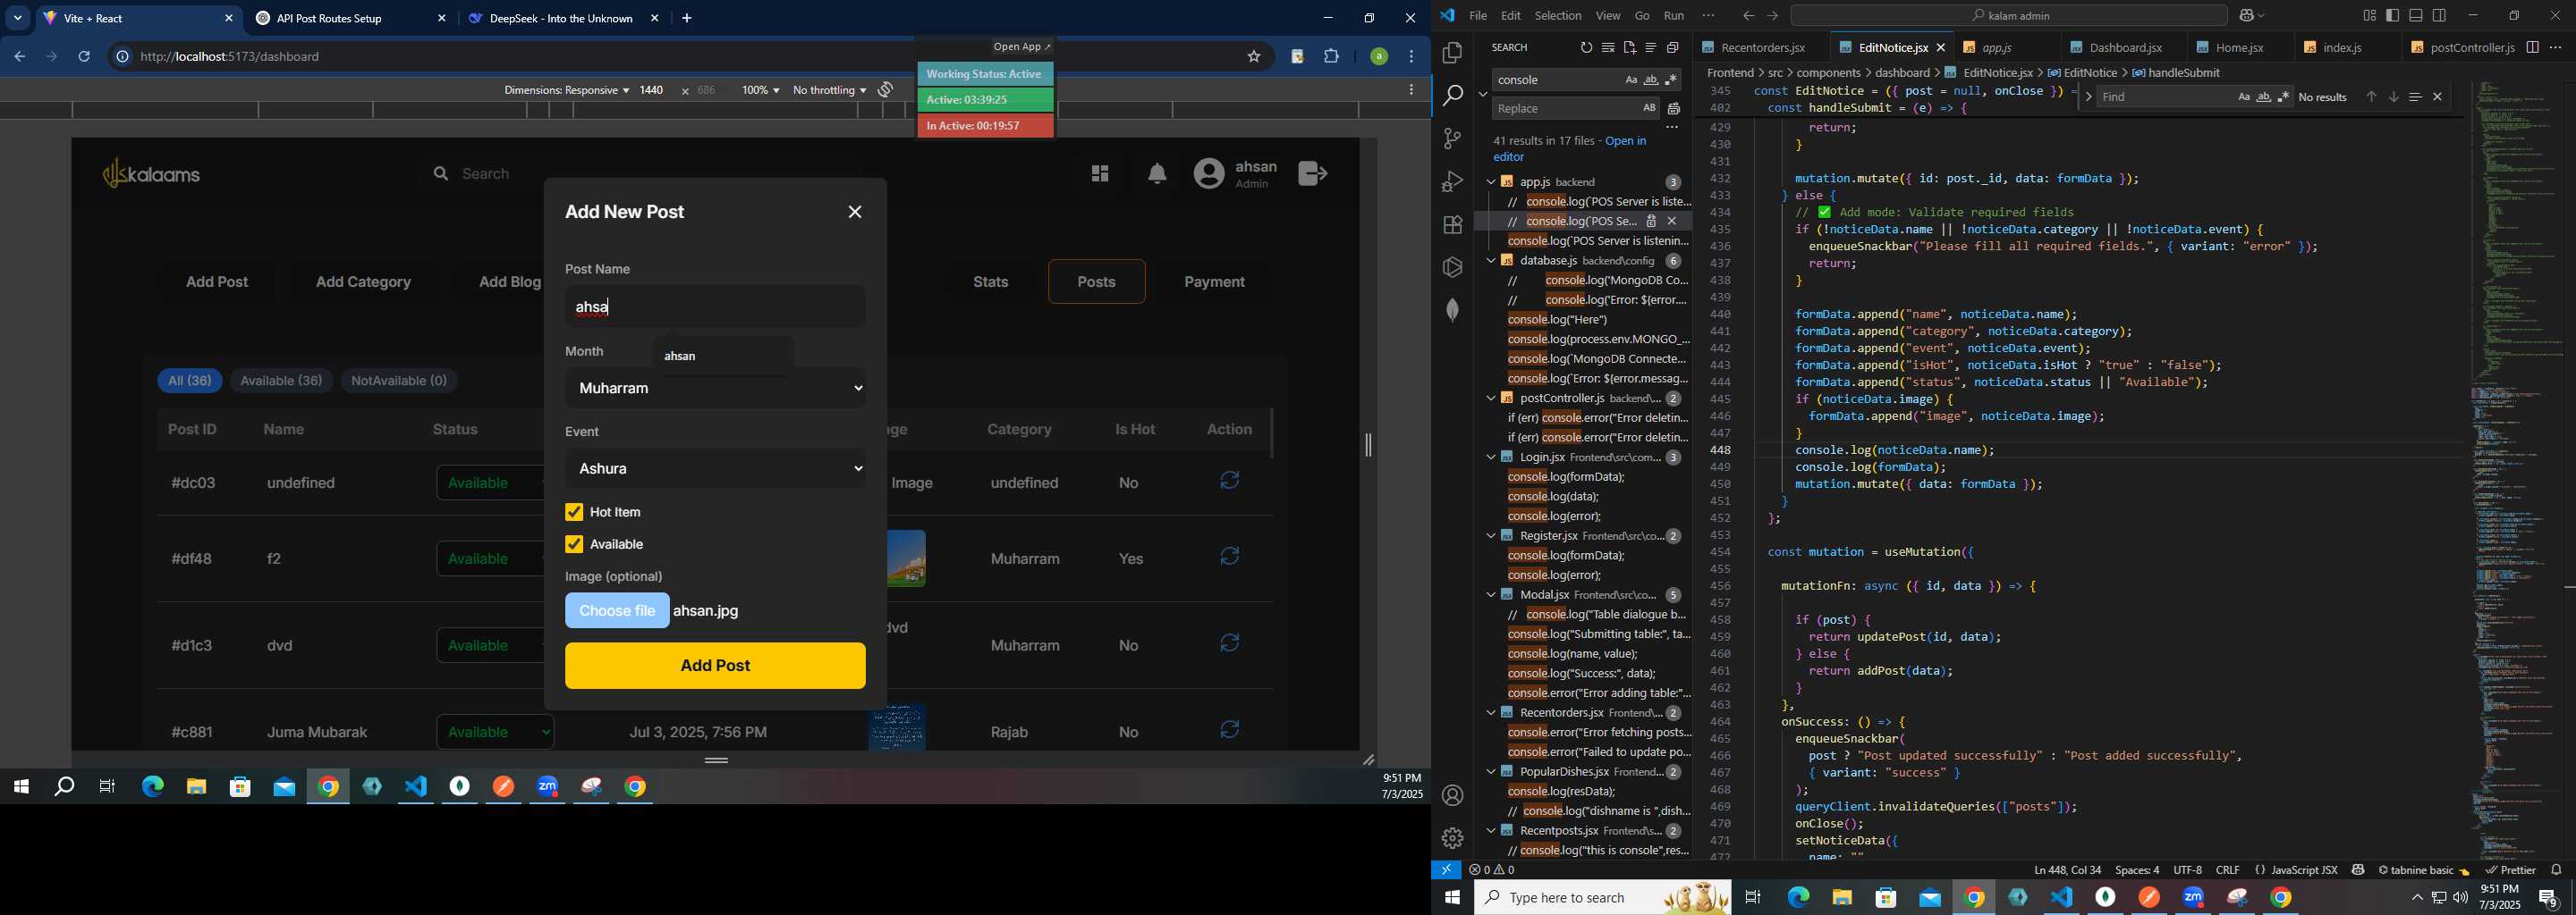This screenshot has width=2576, height=915.
Task: Click the notification bell in dashboard header
Action: point(1157,174)
